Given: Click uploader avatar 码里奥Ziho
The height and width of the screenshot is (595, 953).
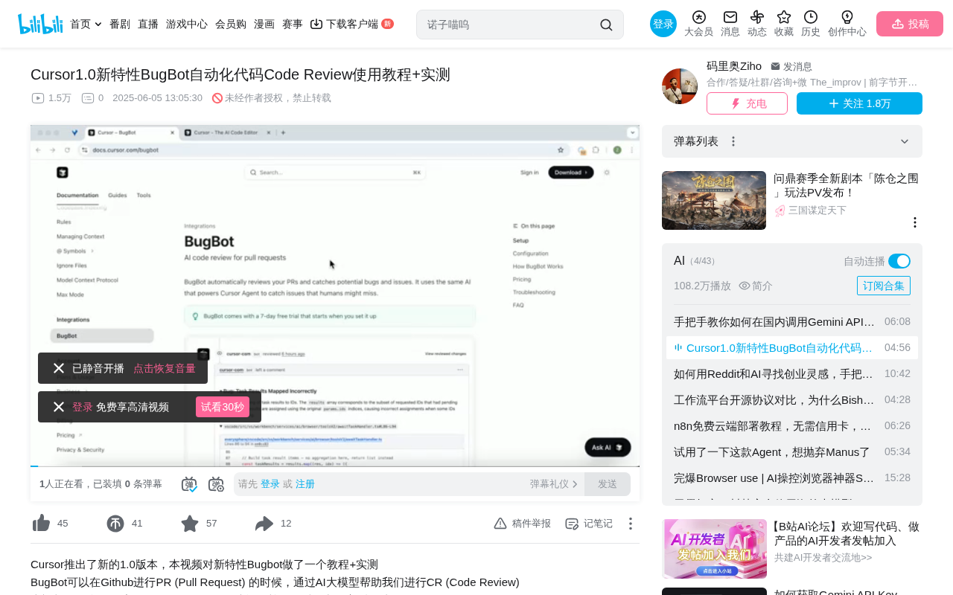Looking at the screenshot, I should pyautogui.click(x=680, y=86).
